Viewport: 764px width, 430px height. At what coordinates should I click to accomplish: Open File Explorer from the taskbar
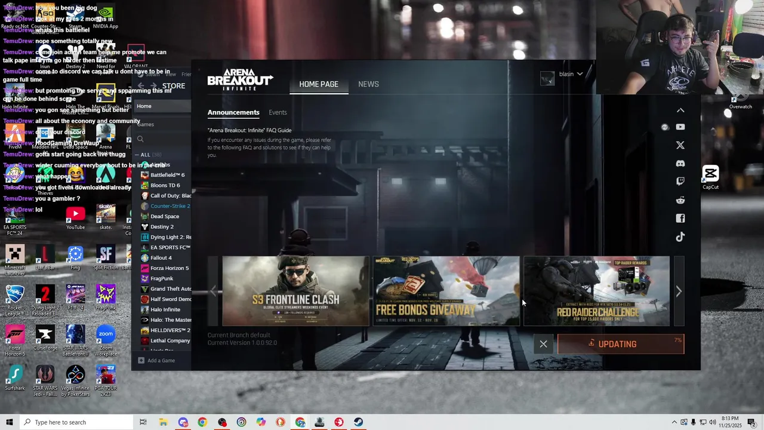[163, 422]
